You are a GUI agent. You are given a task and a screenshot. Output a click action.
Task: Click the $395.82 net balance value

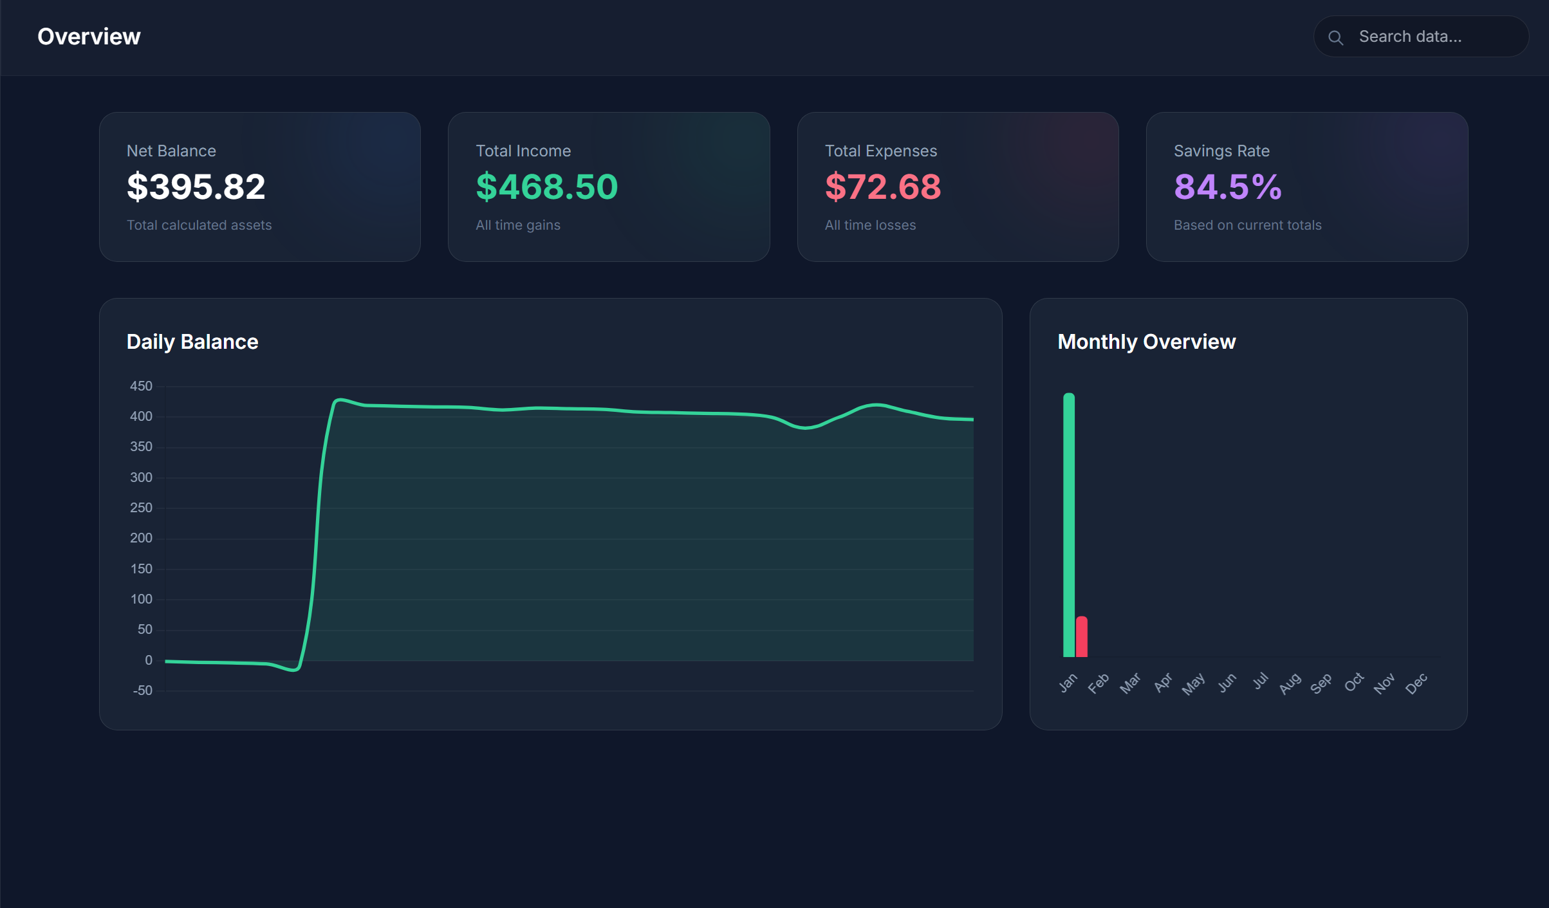(x=196, y=187)
